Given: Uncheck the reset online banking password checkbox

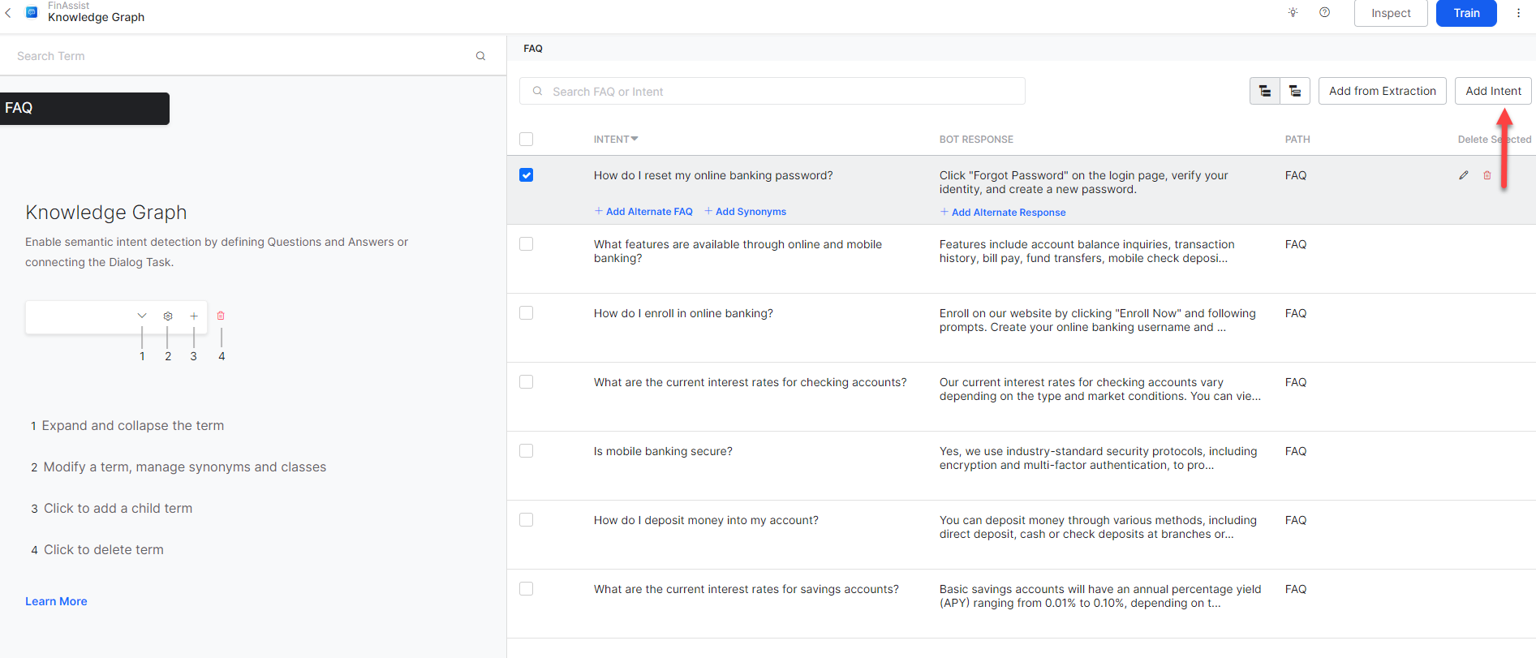Looking at the screenshot, I should (x=527, y=175).
